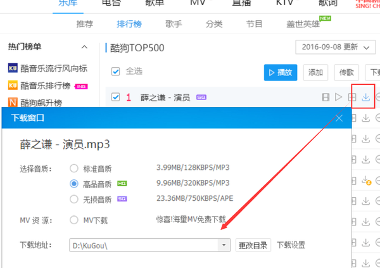Click the file name 薛之谦 - 演员.mp3 in the dialog
This screenshot has width=380, height=268.
tap(65, 144)
